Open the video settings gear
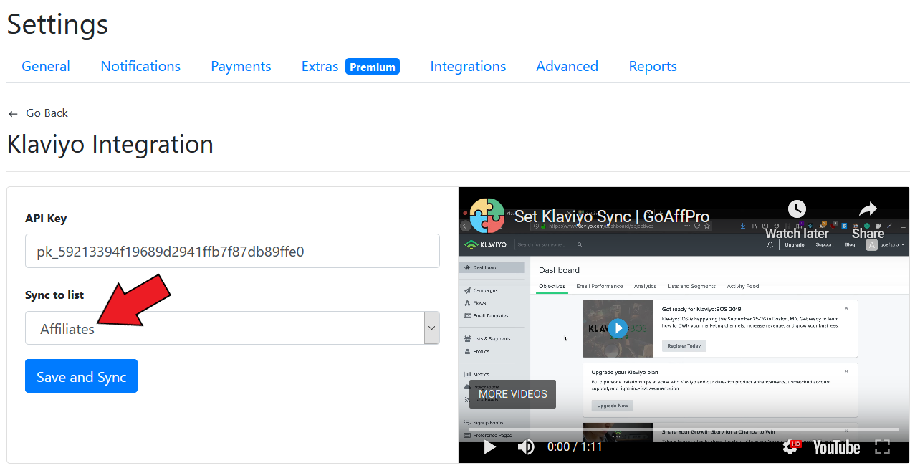This screenshot has width=915, height=468. click(791, 446)
